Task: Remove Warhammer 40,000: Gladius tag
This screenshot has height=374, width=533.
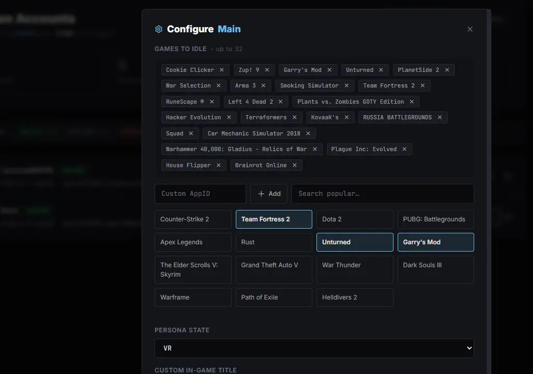Action: click(315, 149)
